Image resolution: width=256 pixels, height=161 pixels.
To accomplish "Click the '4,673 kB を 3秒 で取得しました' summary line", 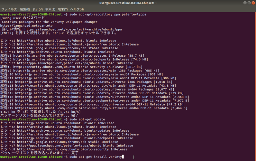I will pos(41,112).
